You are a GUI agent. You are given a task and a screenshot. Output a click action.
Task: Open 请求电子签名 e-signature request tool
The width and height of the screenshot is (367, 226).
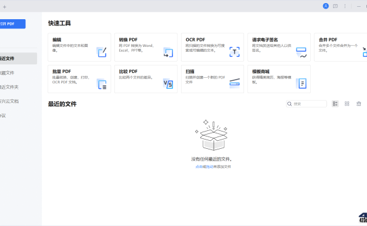click(x=279, y=48)
